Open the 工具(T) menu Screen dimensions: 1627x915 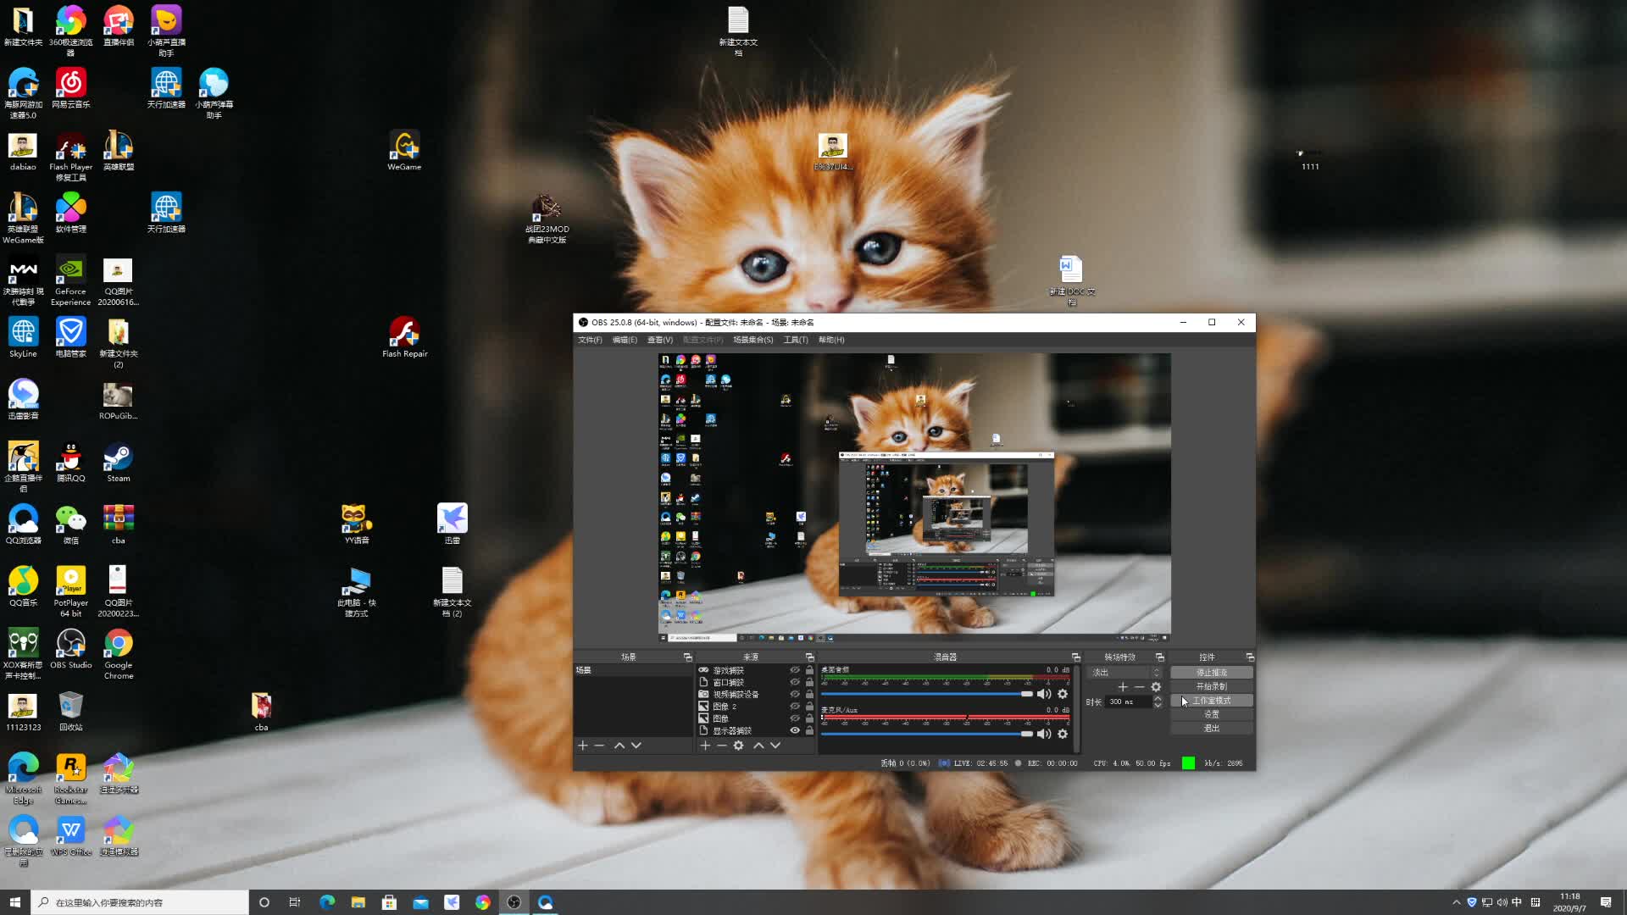pyautogui.click(x=796, y=340)
